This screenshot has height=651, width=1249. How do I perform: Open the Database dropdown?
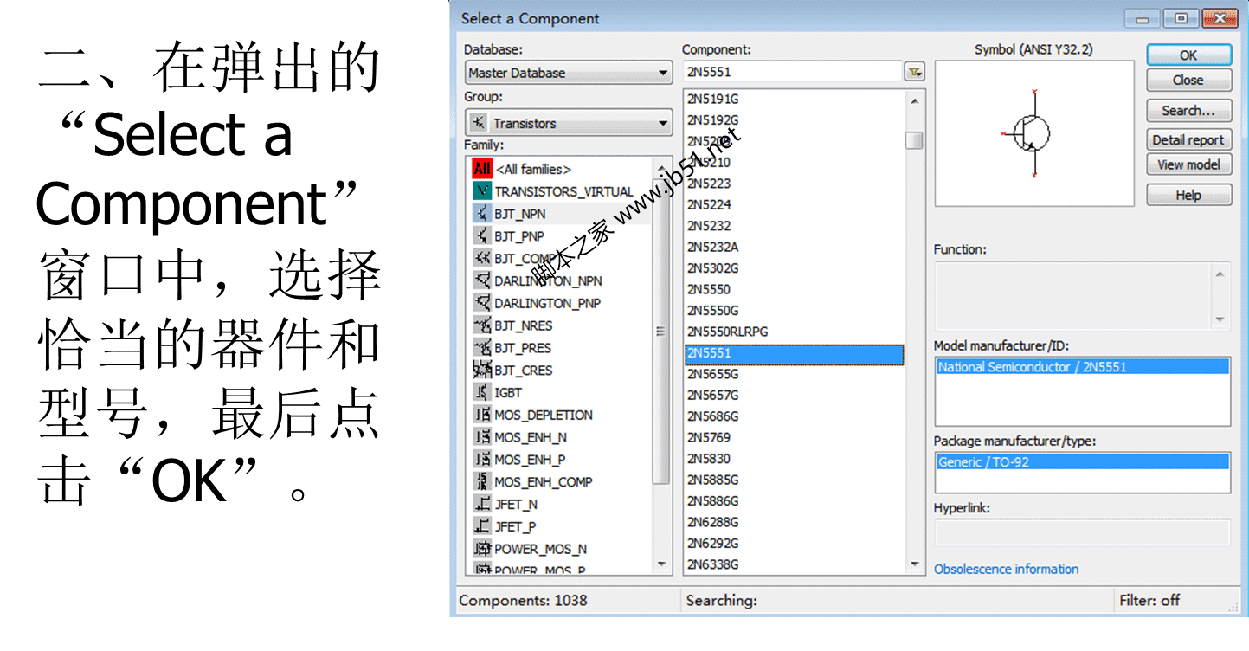[x=569, y=73]
